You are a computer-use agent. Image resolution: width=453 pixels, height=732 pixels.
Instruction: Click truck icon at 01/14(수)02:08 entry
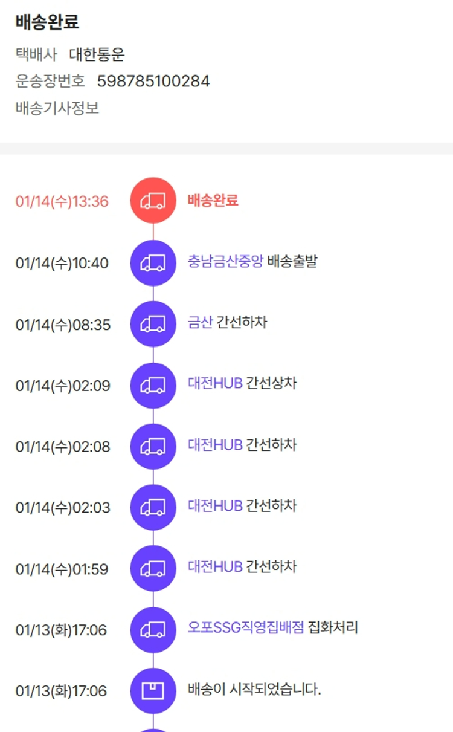[153, 447]
